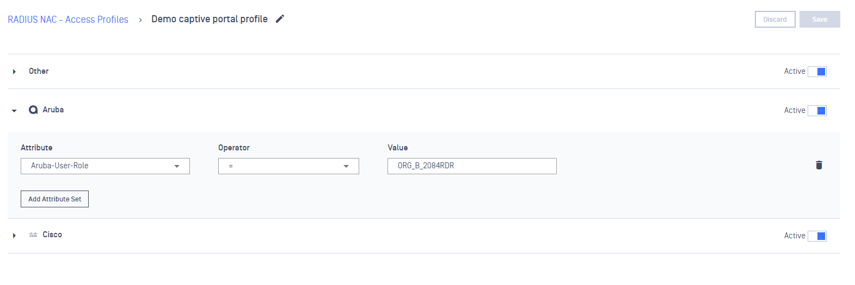Open the Operator dropdown
The height and width of the screenshot is (285, 855).
288,166
